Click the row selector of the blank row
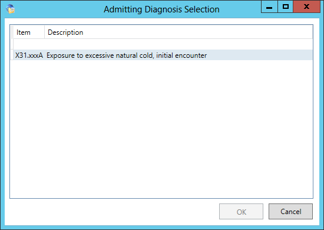This screenshot has height=230, width=324. coord(12,44)
